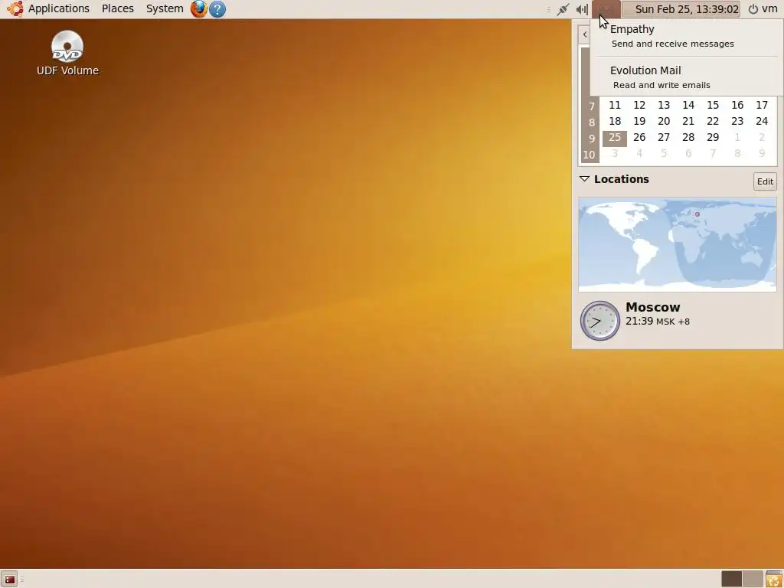
Task: Click the power session icon
Action: pos(753,9)
